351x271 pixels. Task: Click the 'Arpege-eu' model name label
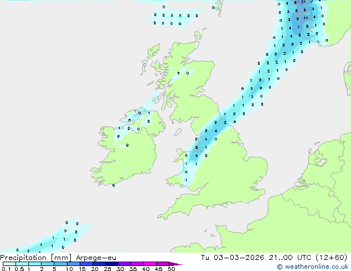click(96, 258)
